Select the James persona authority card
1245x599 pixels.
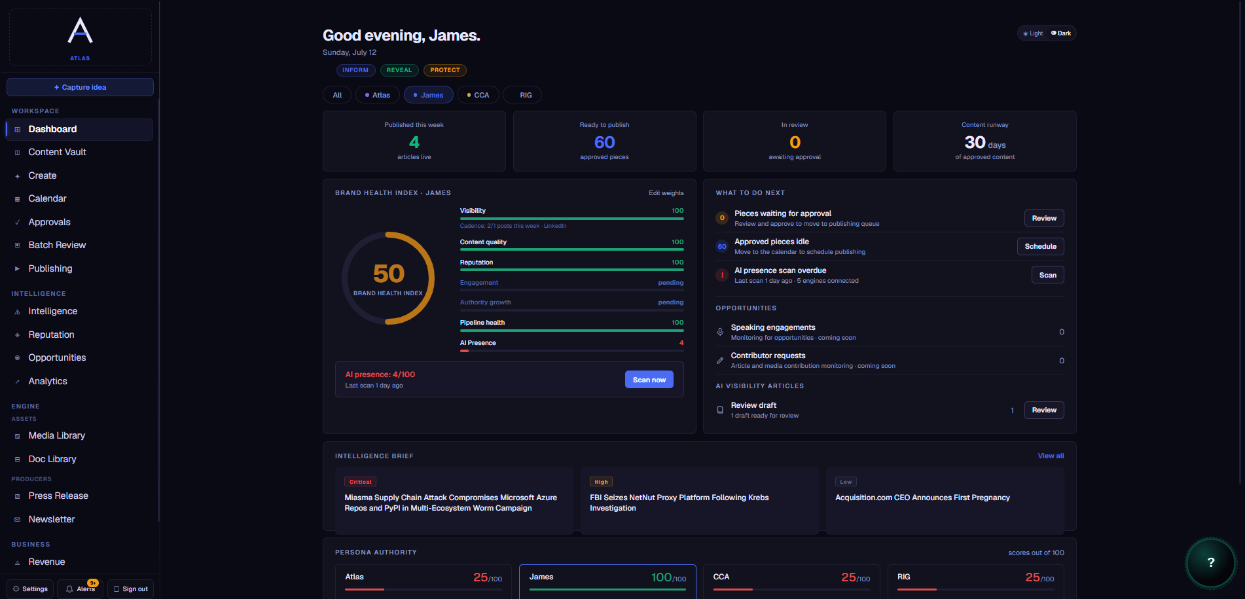607,581
